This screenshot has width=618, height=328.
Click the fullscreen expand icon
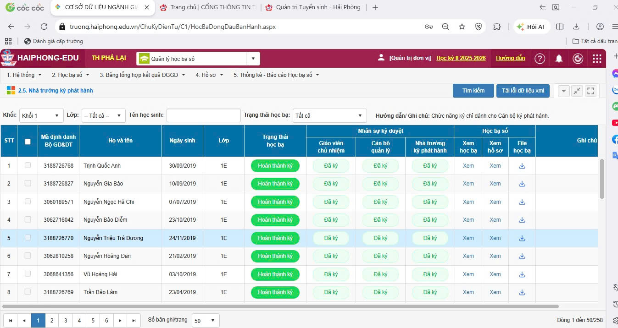click(591, 91)
